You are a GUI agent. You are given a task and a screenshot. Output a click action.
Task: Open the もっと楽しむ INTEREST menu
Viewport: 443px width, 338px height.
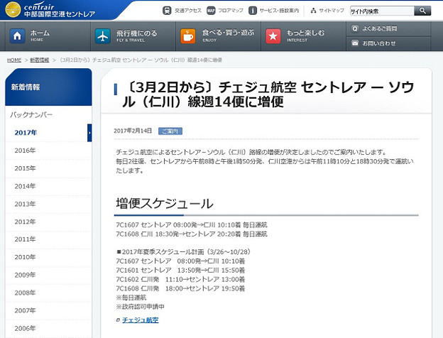tap(303, 36)
